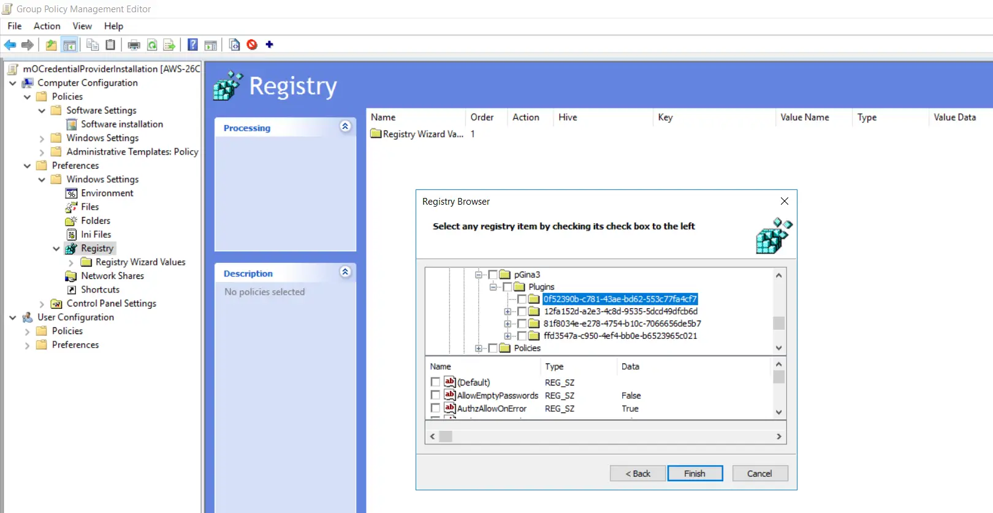Click the Copy toolbar icon

click(x=93, y=45)
